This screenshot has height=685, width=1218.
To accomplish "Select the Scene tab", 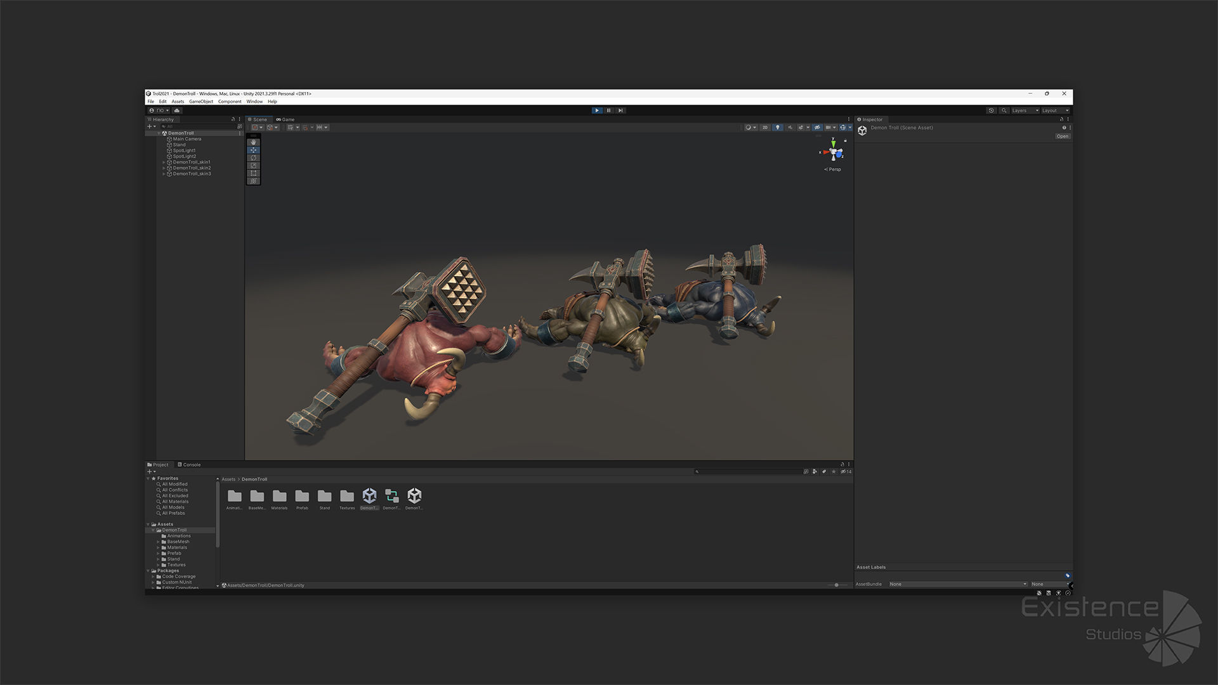I will pyautogui.click(x=258, y=119).
